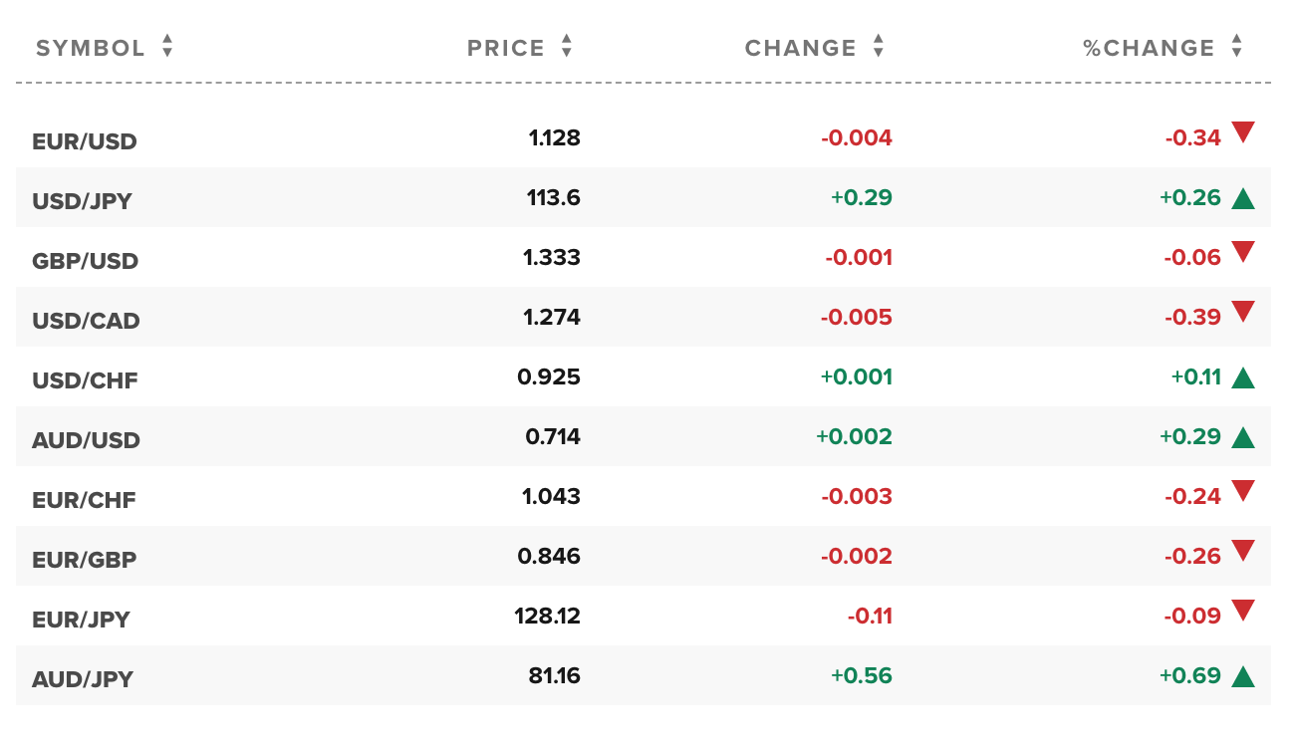Select the USD/CHF price 0.925
This screenshot has width=1297, height=749.
(x=549, y=376)
